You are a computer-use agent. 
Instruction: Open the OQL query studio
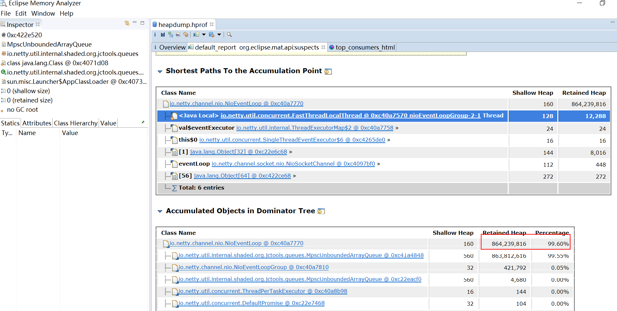coord(178,35)
